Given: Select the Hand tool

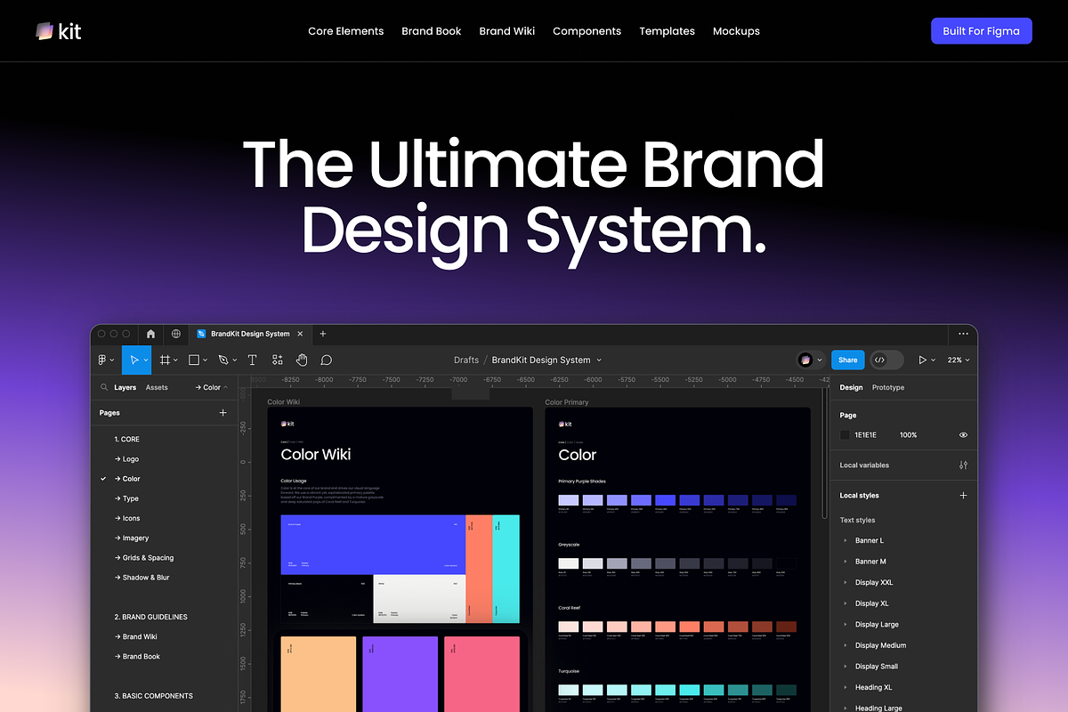Looking at the screenshot, I should [x=302, y=360].
